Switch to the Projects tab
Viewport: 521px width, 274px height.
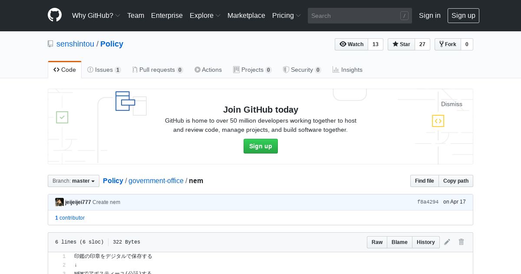(x=252, y=70)
